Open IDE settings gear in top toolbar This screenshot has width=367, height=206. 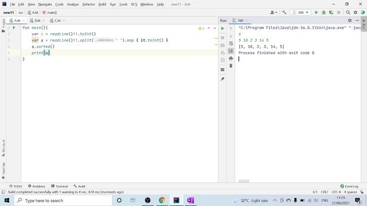coord(356,13)
